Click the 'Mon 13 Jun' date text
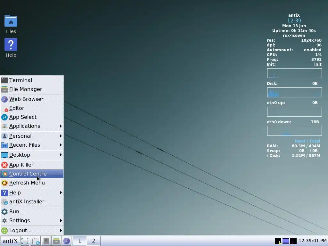 pos(294,26)
